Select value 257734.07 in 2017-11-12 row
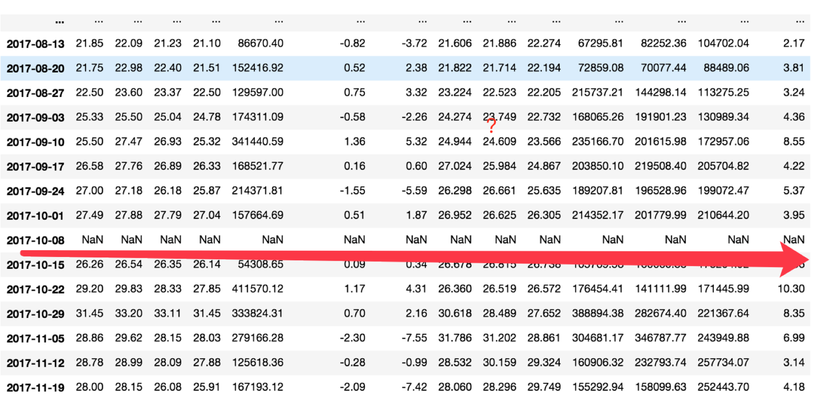This screenshot has width=819, height=415. pyautogui.click(x=723, y=362)
